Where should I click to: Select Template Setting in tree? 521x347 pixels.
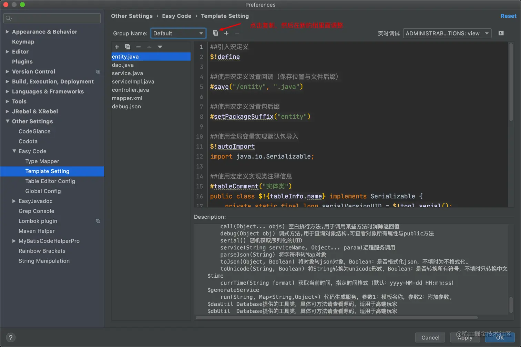(52, 171)
